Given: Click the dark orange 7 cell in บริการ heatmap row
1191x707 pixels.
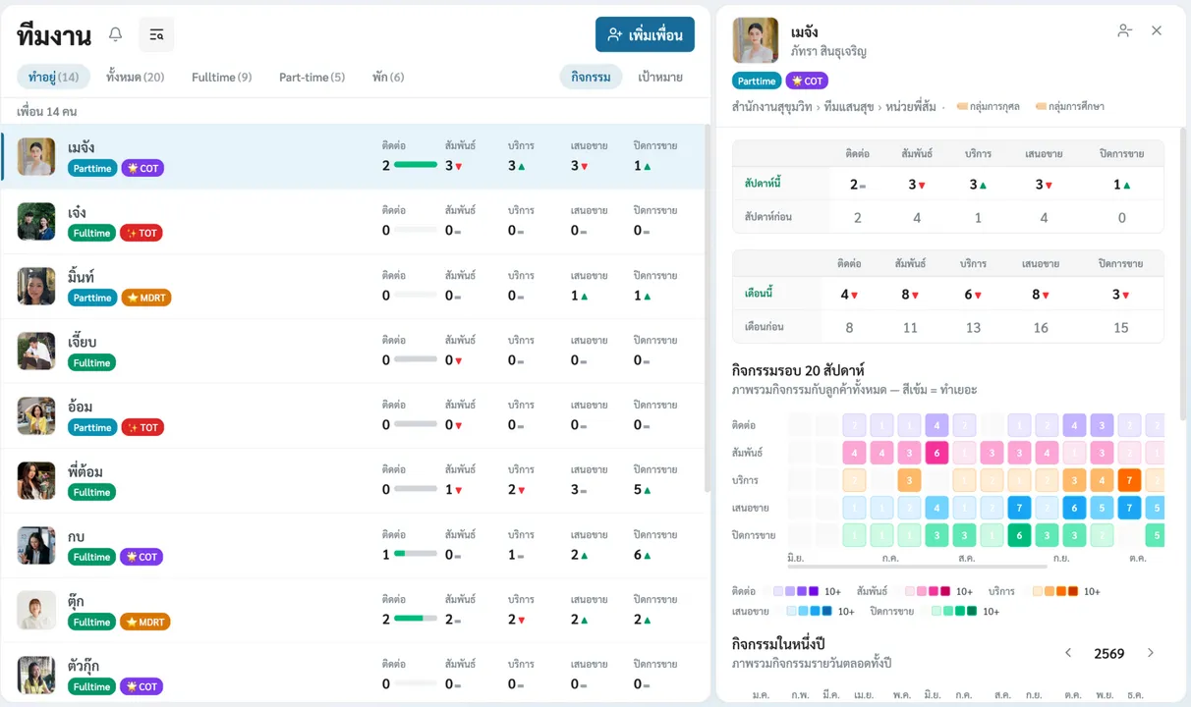Looking at the screenshot, I should point(1129,480).
